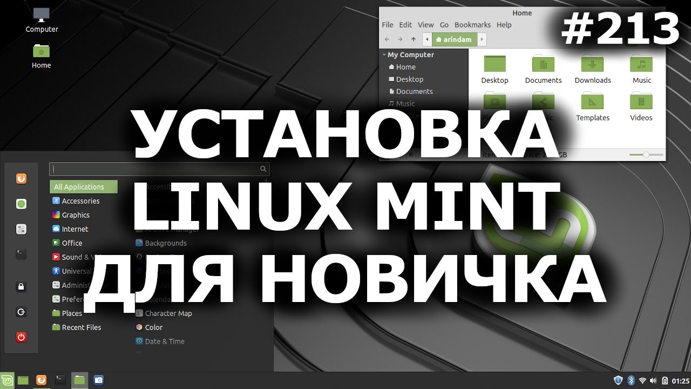This screenshot has height=389, width=691.
Task: Select the Desktop folder in the Home pane
Action: 495,69
